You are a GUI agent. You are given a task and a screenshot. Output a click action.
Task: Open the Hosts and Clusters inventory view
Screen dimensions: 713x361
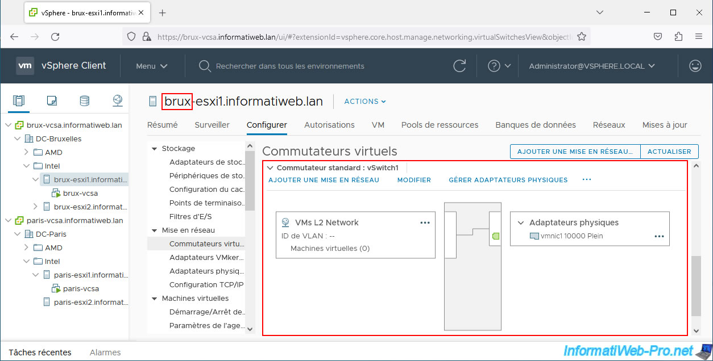tap(19, 101)
